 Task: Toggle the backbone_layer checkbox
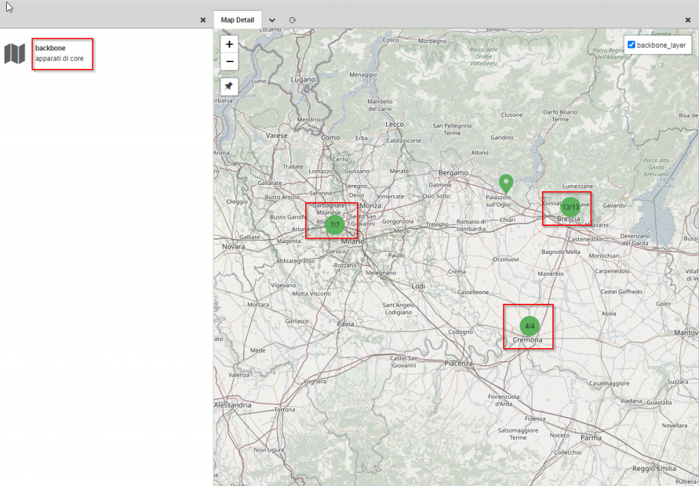coord(631,44)
